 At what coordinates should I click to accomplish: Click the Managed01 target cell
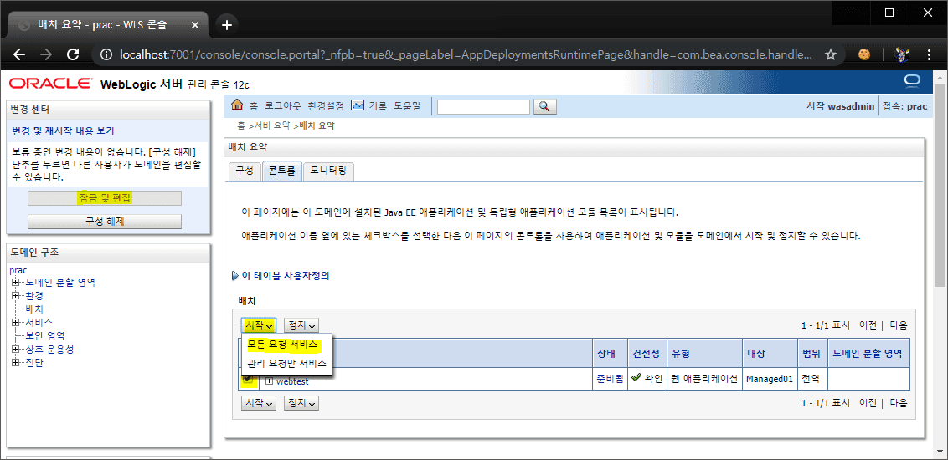(x=769, y=380)
